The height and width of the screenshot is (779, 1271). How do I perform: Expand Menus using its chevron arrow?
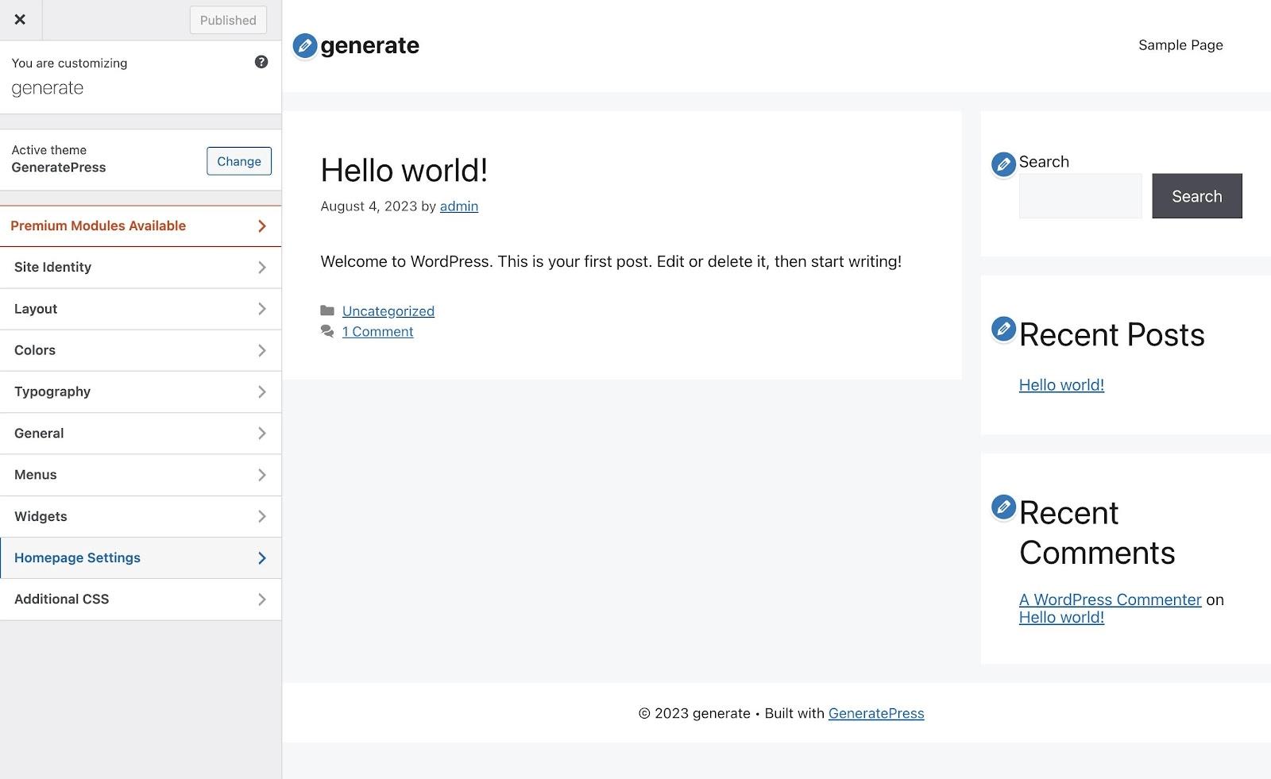pyautogui.click(x=262, y=475)
